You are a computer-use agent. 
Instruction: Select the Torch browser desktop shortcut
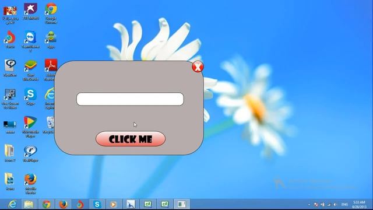pyautogui.click(x=10, y=40)
